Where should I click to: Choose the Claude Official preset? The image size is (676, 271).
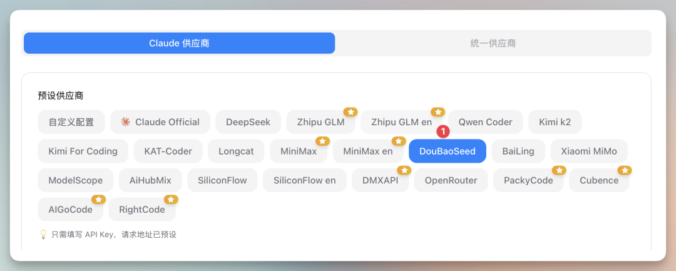(160, 122)
